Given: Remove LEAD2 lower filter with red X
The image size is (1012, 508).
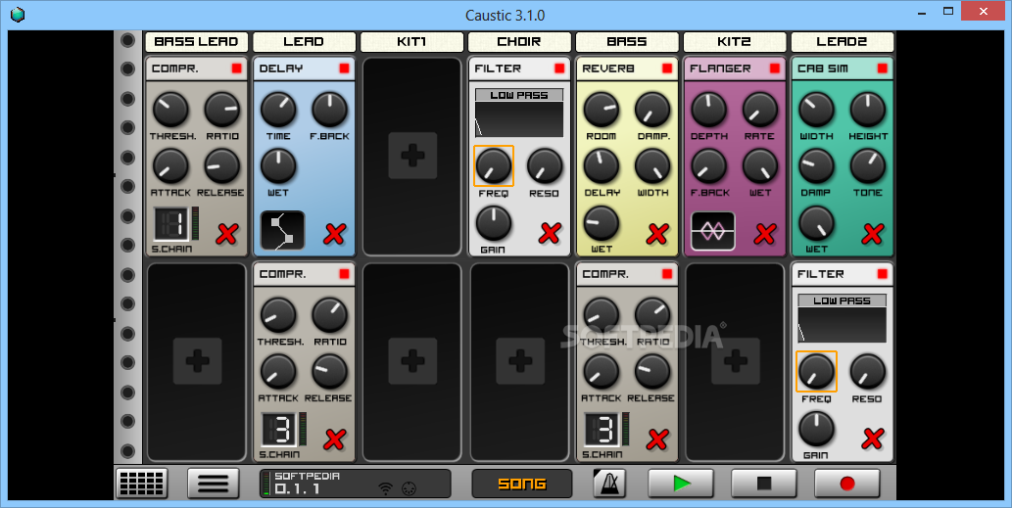Looking at the screenshot, I should [873, 439].
